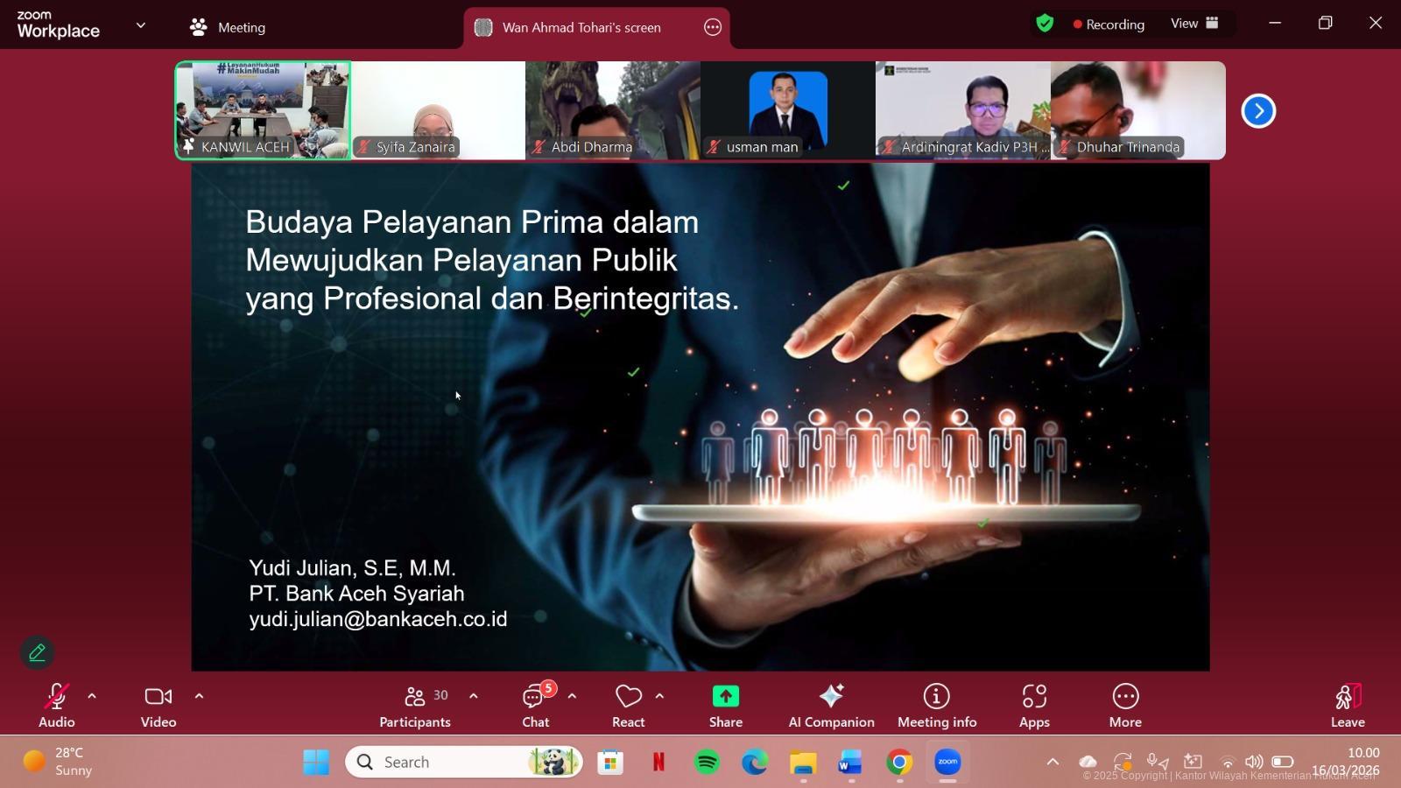Mute your microphone via the Audio button

click(x=55, y=704)
